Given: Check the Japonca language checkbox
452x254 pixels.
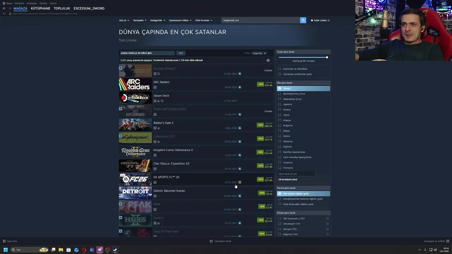Looking at the screenshot, I should [280, 104].
